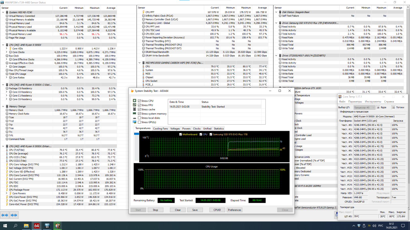Open the Параметры menu in Core Temp

click(355, 102)
